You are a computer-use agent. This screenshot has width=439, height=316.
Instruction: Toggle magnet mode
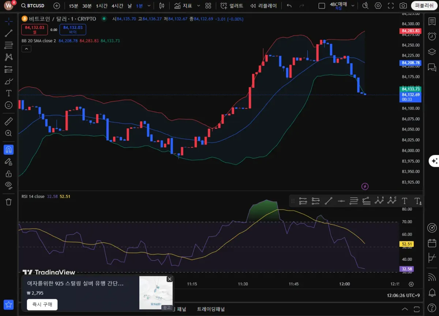pyautogui.click(x=9, y=149)
